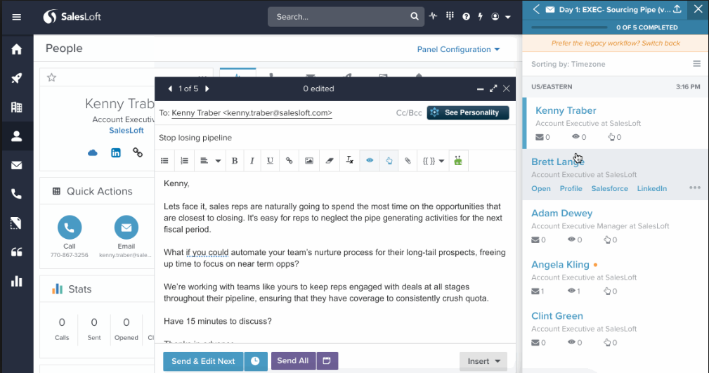Open more options for Brett Lange

point(694,188)
